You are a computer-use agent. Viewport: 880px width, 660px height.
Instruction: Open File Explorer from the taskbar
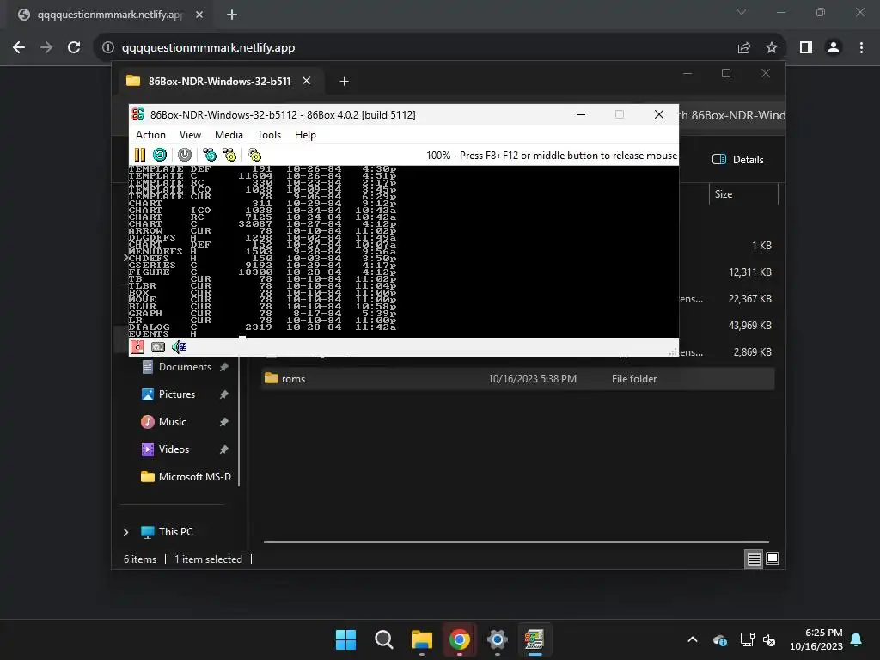coord(421,639)
